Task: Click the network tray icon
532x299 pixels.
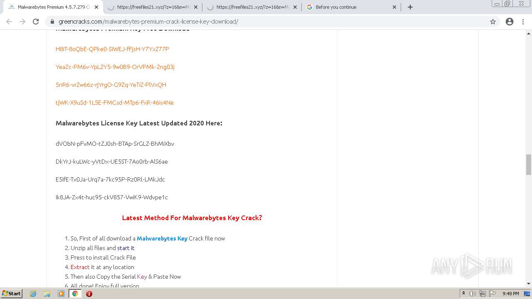Action: pos(483,294)
